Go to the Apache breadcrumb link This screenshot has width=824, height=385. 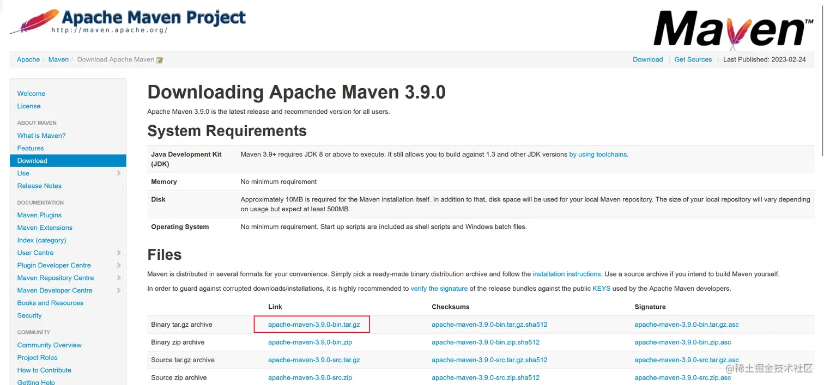click(x=28, y=59)
